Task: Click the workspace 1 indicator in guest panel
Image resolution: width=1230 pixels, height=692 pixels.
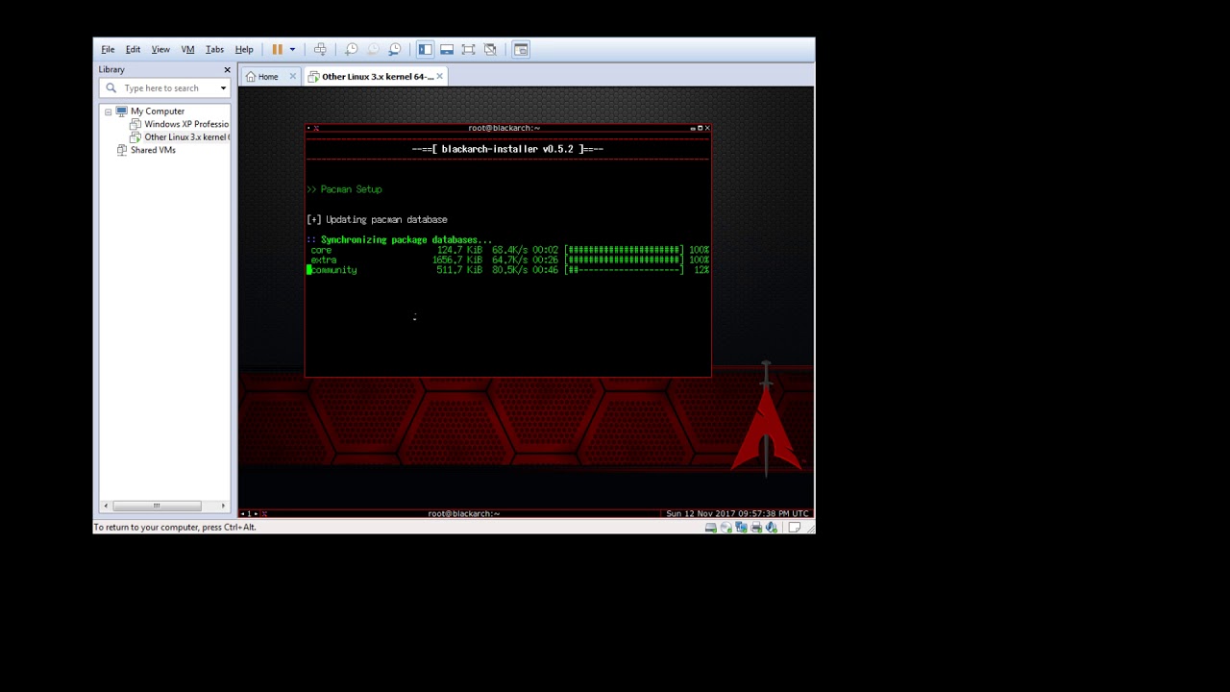Action: [x=249, y=513]
